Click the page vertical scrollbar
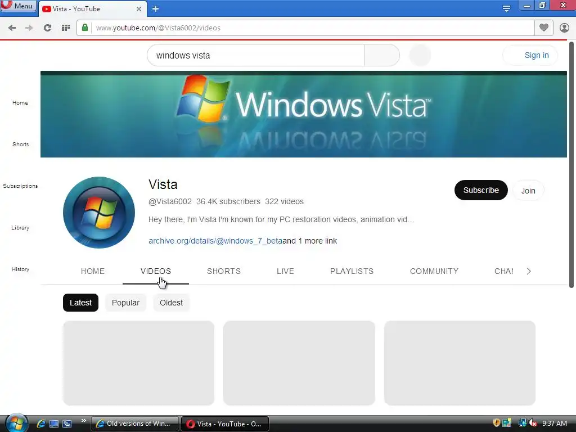This screenshot has width=576, height=432. [x=571, y=165]
